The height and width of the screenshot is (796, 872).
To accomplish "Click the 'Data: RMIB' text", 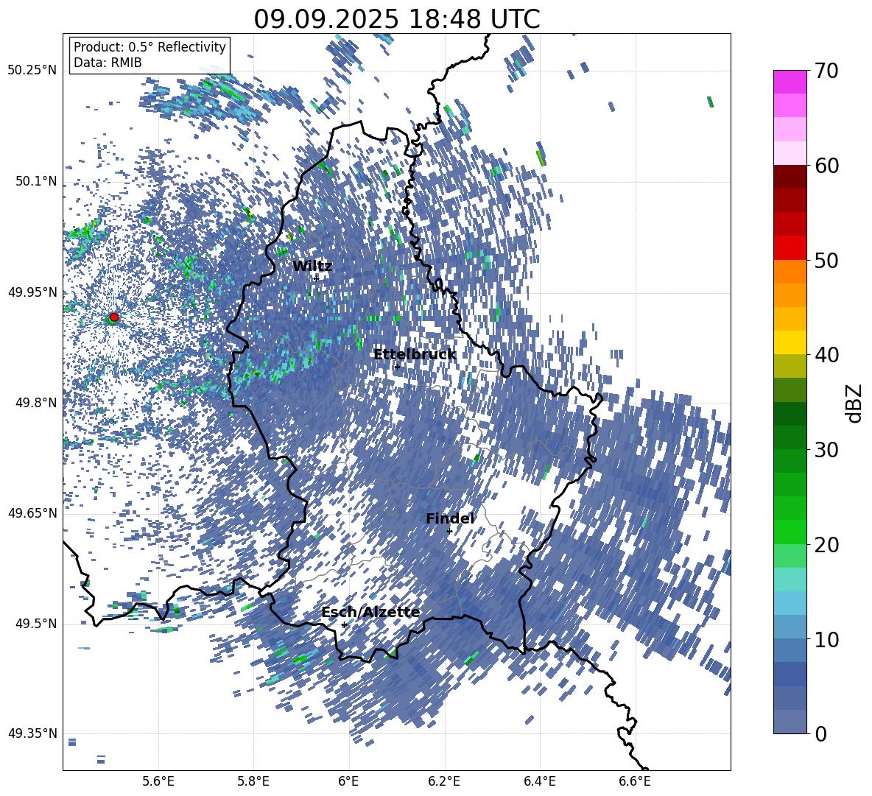I will [108, 63].
